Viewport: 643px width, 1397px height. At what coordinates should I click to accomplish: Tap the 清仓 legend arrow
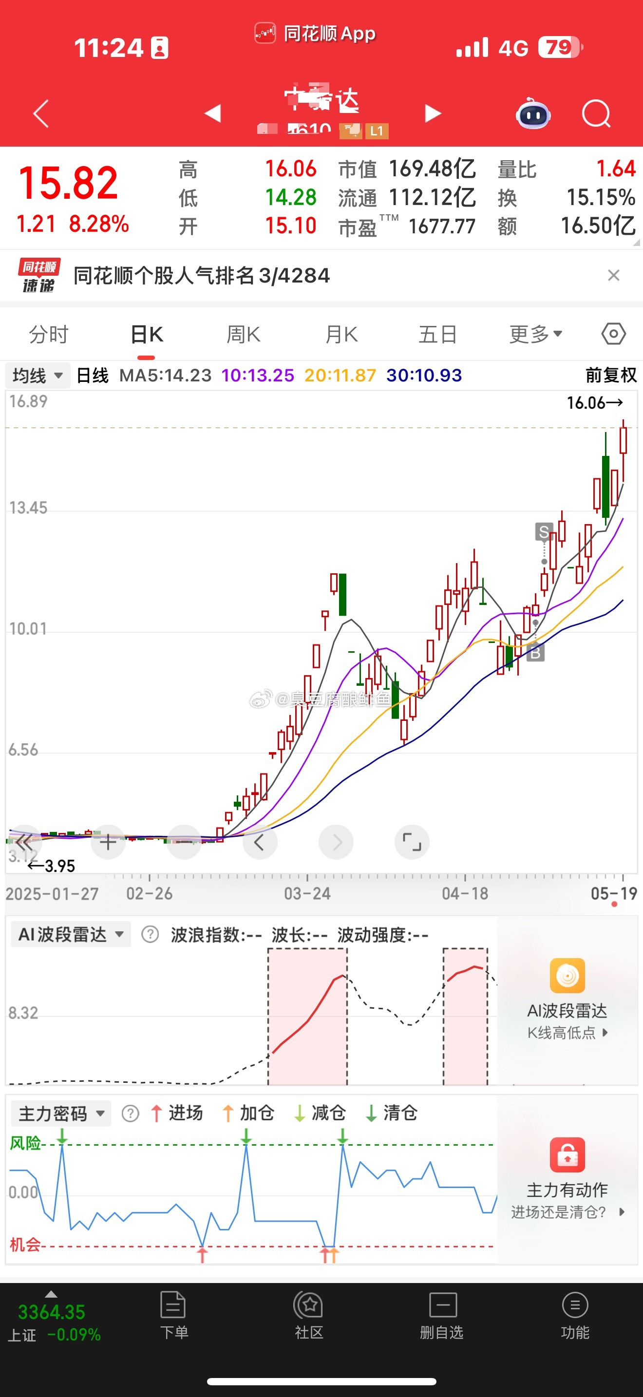(371, 1114)
